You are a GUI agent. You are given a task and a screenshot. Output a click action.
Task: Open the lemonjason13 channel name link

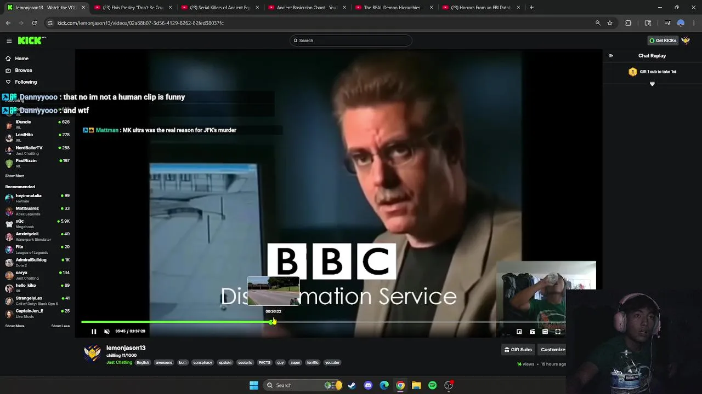(x=126, y=348)
